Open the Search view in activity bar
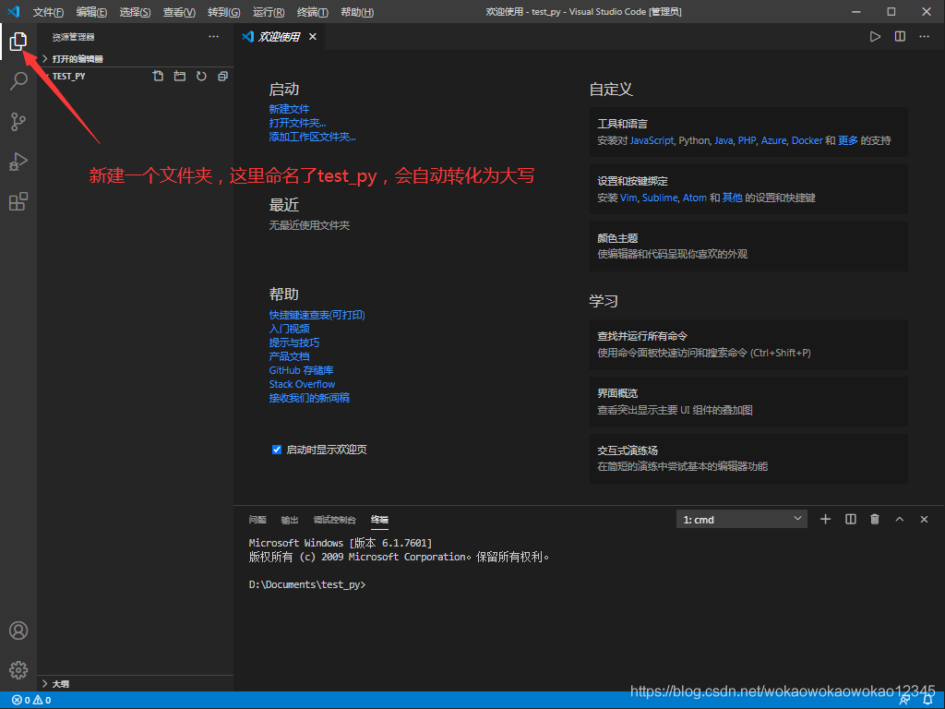Image resolution: width=945 pixels, height=709 pixels. point(18,81)
